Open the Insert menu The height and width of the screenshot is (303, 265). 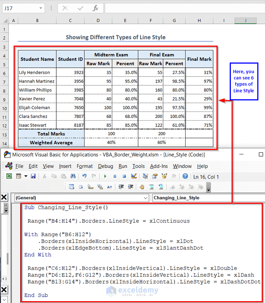pos(65,166)
